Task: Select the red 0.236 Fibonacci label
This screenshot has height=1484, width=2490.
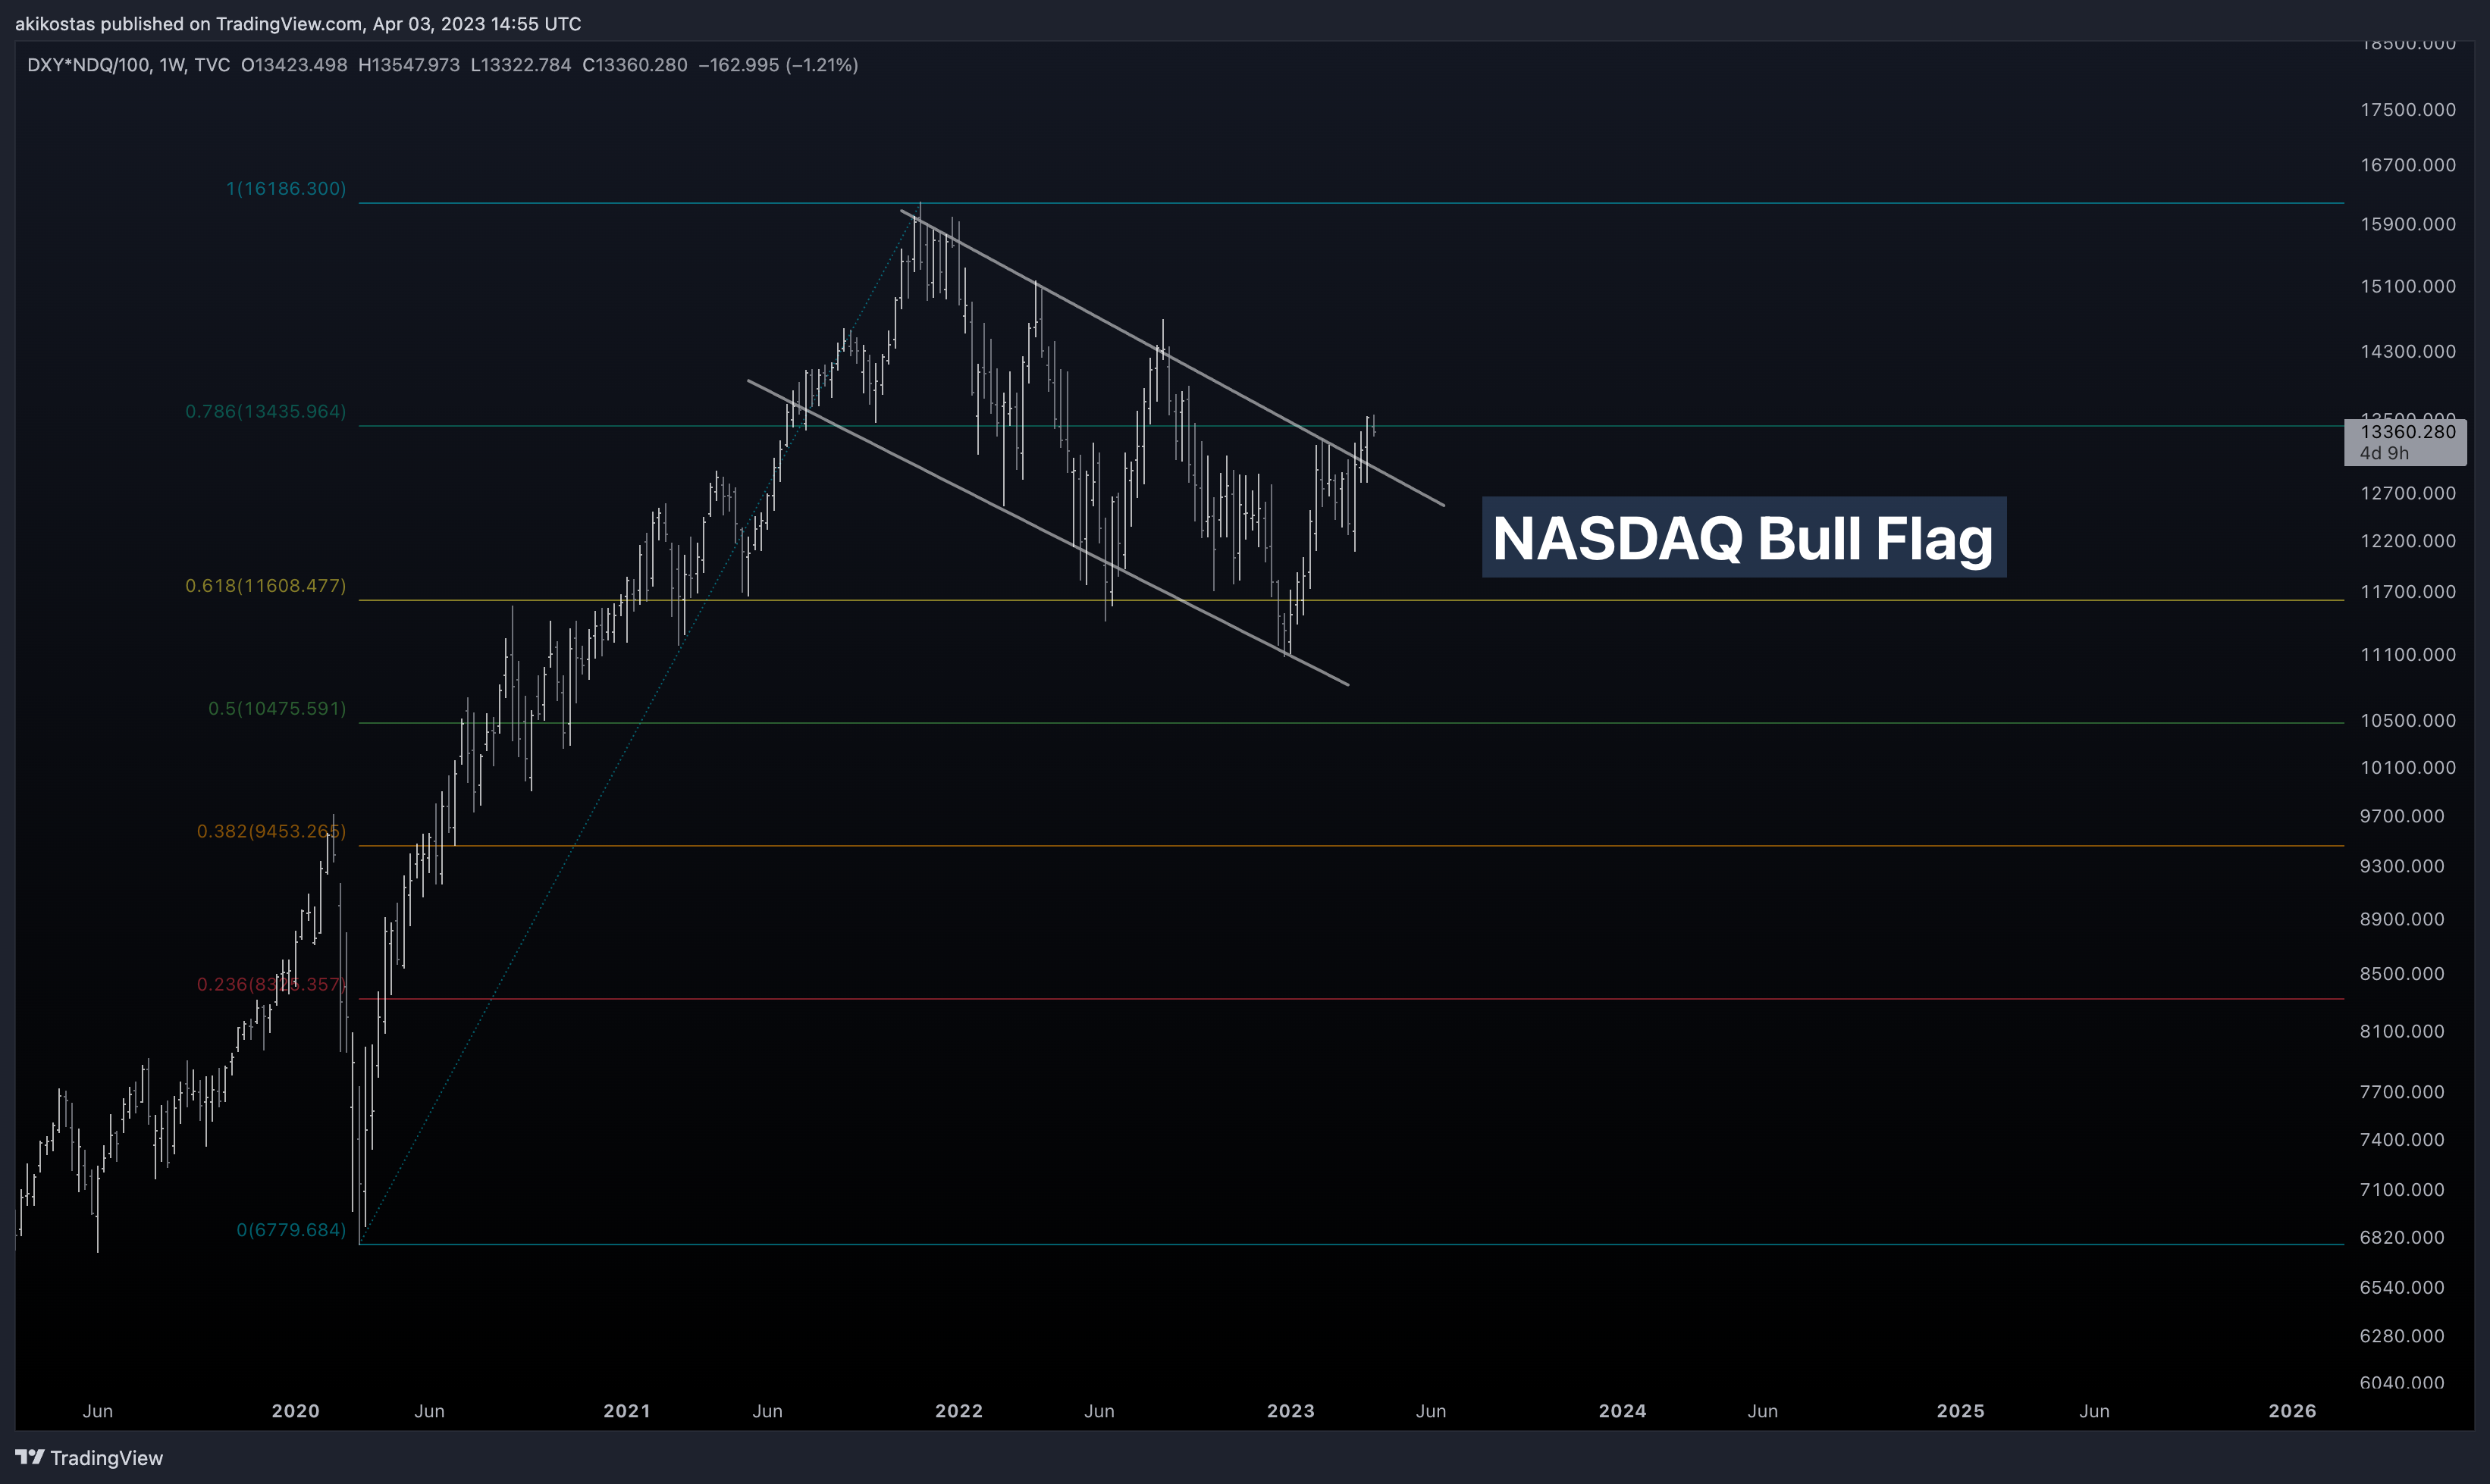Action: pos(271,984)
